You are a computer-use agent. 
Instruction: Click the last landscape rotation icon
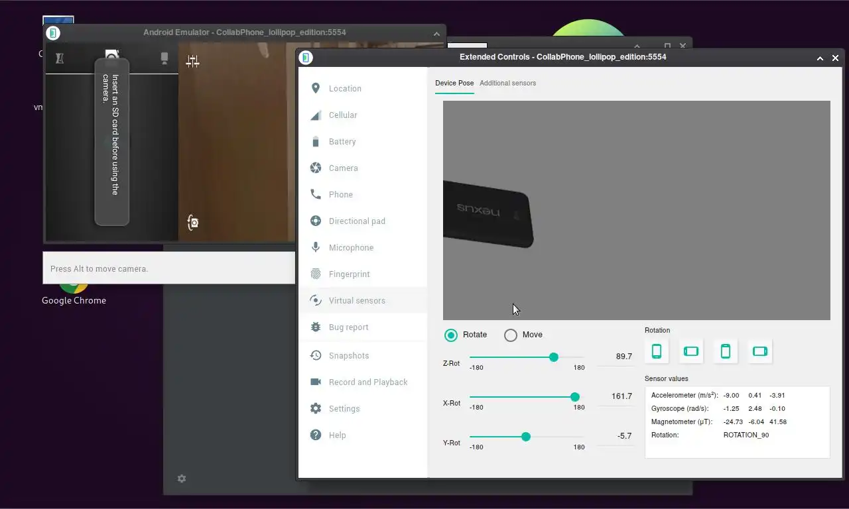[x=760, y=351]
